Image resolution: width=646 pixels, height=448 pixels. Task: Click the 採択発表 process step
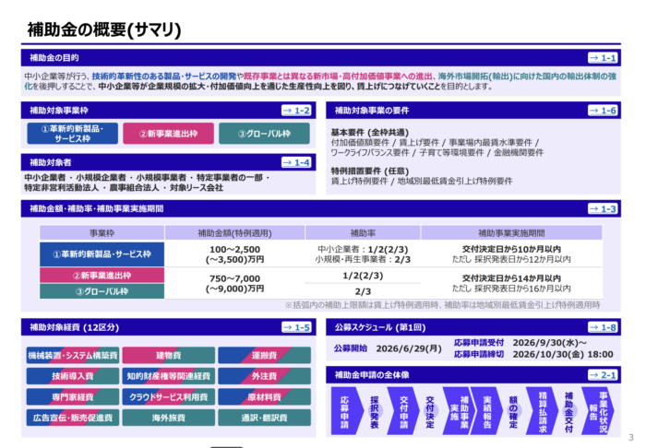coord(375,411)
